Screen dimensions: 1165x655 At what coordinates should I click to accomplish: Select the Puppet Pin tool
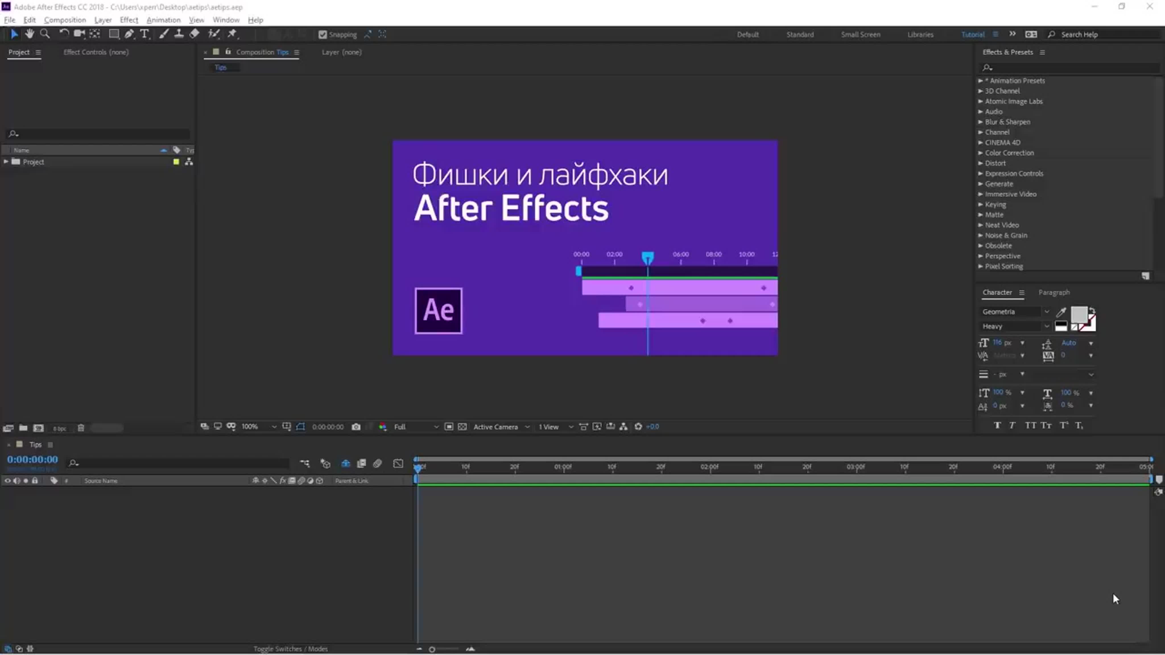tap(232, 34)
